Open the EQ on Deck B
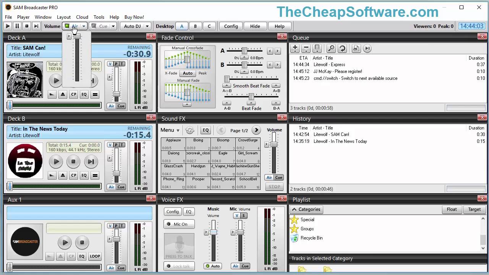This screenshot has height=275, width=489. point(84,175)
